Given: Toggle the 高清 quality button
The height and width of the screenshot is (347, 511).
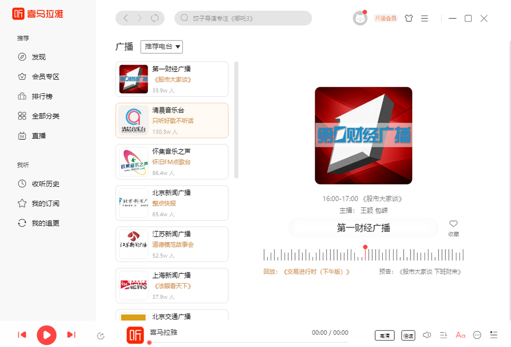Looking at the screenshot, I should (x=385, y=336).
